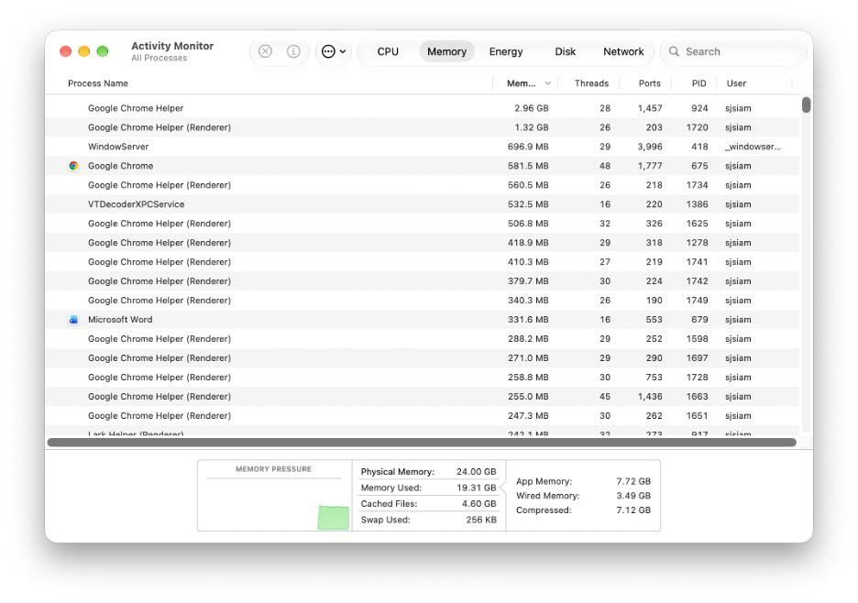Toggle sort arrow on Mem... column
The width and height of the screenshot is (858, 603).
[547, 83]
